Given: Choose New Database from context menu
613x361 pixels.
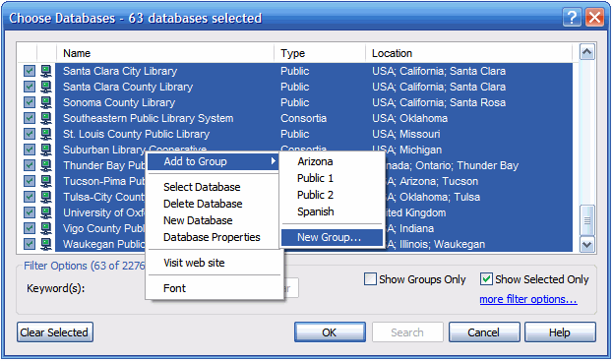Looking at the screenshot, I should [x=198, y=220].
